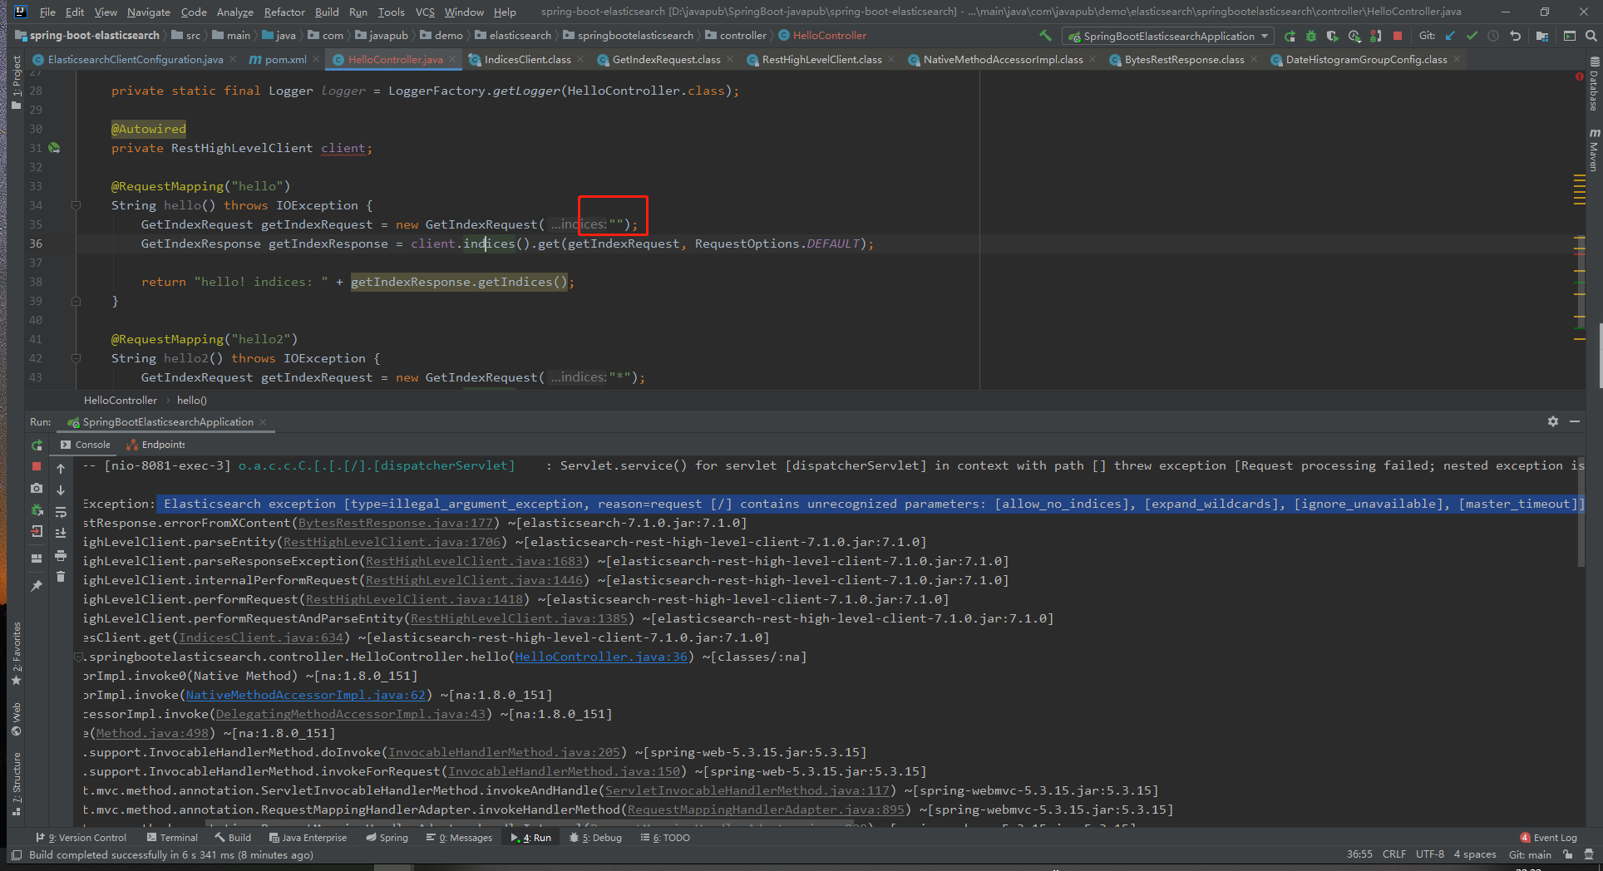Open the Run panel gear settings menu
Image resolution: width=1603 pixels, height=871 pixels.
[1553, 422]
